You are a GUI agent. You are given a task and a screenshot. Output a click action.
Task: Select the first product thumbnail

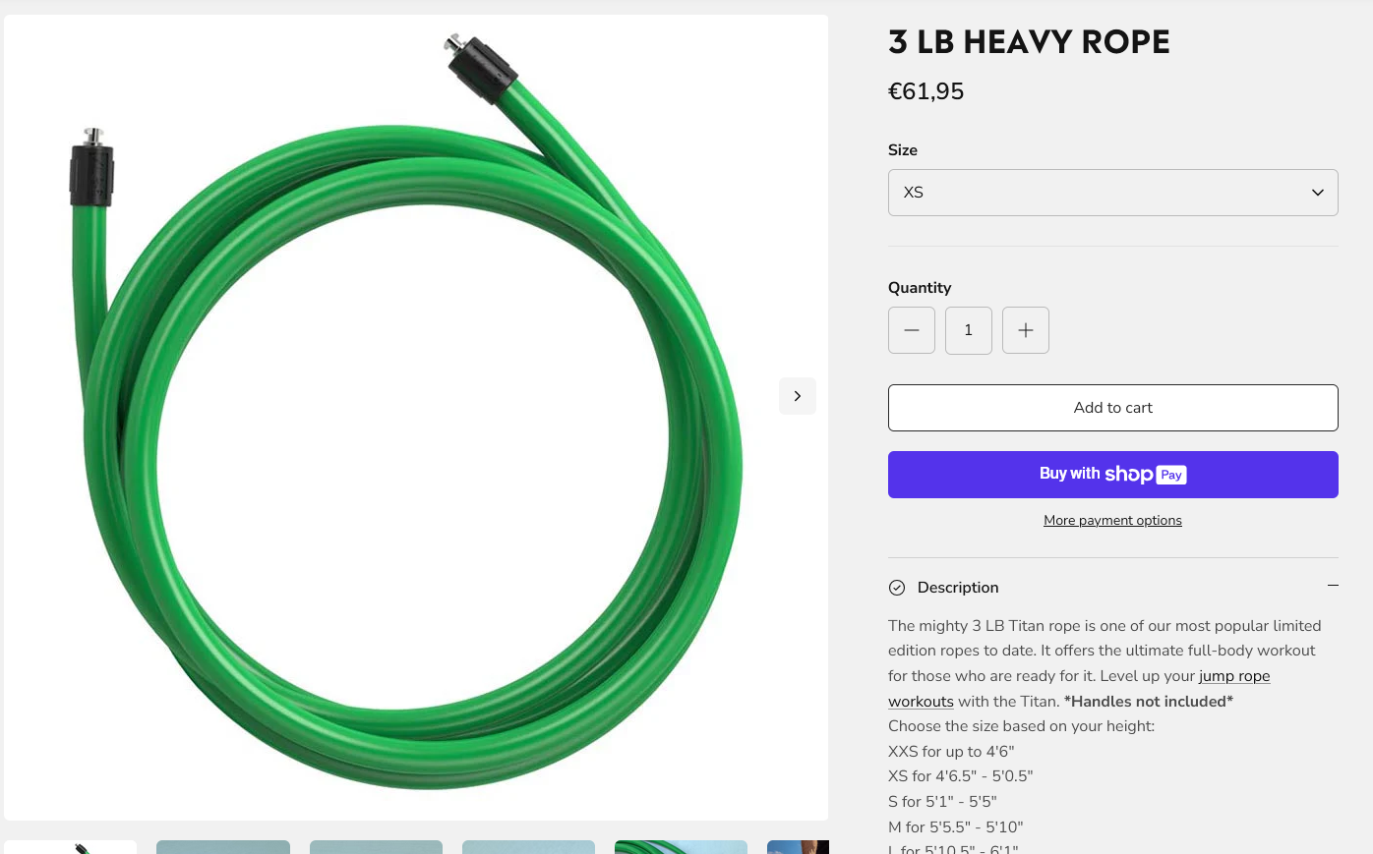pos(71,847)
